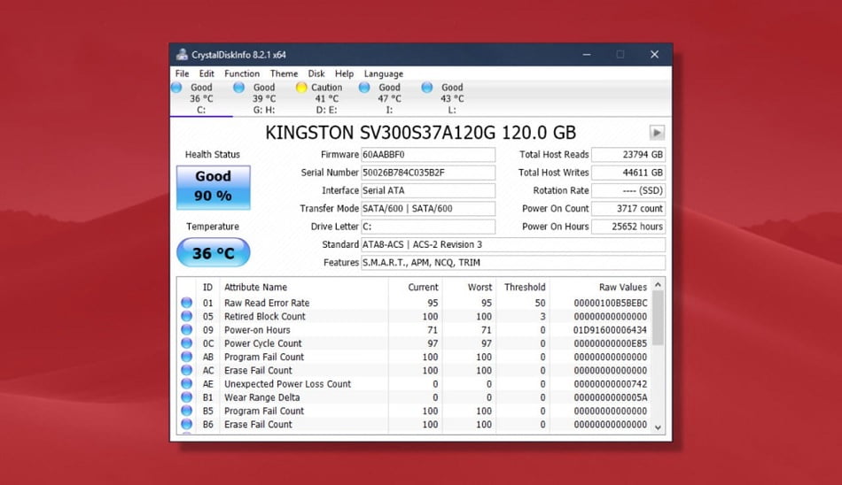
Task: Select the G: H: drive tab
Action: 263,98
